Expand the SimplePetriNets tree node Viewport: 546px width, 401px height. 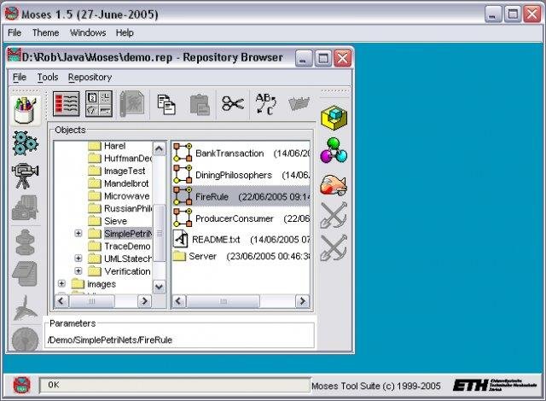point(78,233)
